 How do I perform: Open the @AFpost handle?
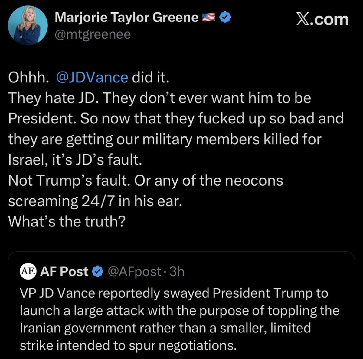(134, 271)
